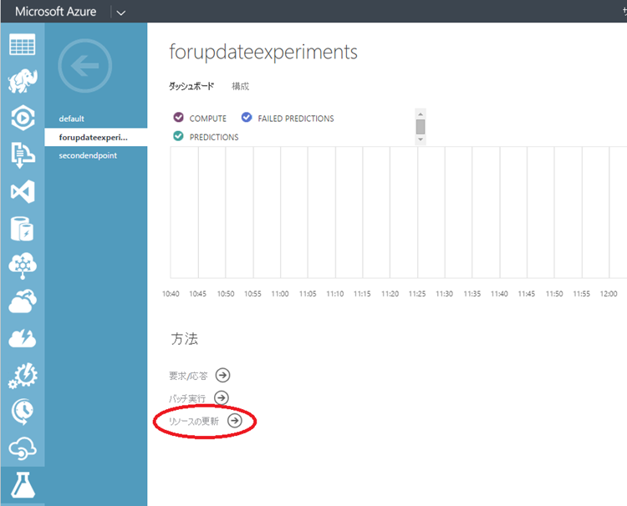Click the 方法 section heading

(x=185, y=339)
